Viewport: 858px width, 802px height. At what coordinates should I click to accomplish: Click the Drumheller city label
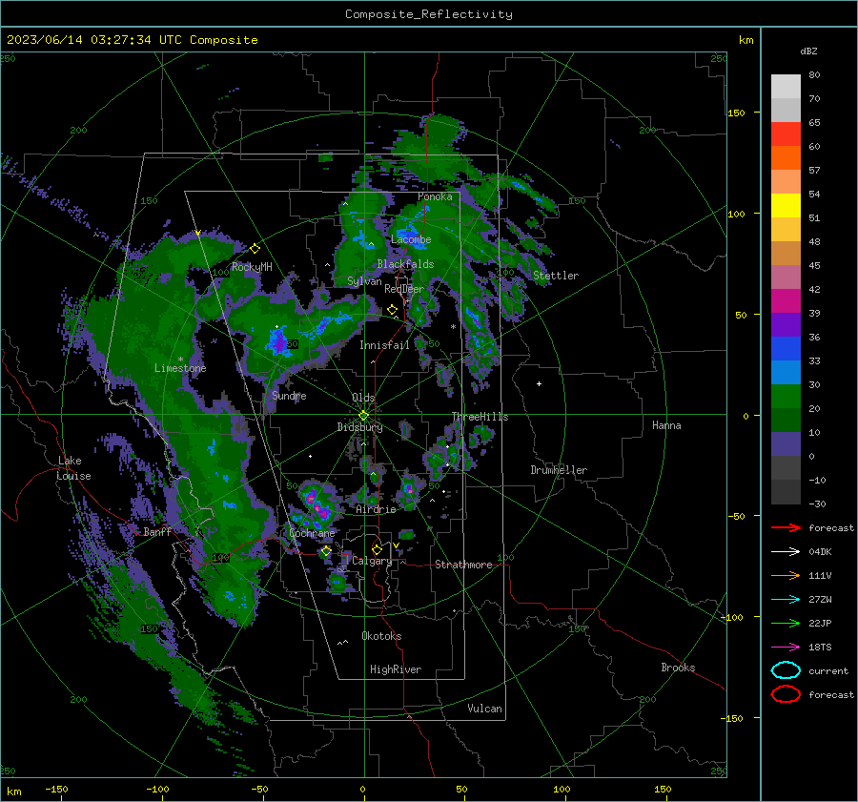[x=559, y=470]
